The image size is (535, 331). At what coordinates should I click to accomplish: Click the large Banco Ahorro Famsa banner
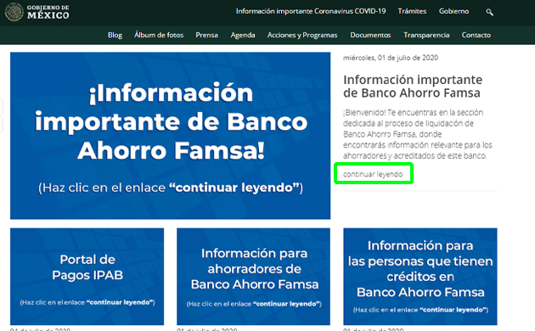(x=170, y=136)
